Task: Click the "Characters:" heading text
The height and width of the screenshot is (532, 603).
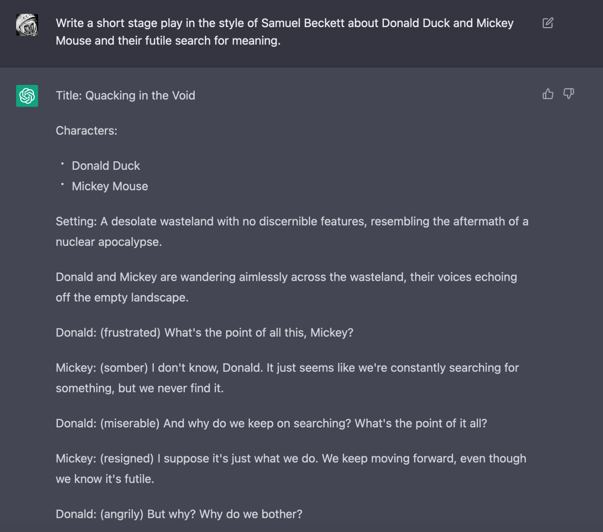Action: point(87,131)
